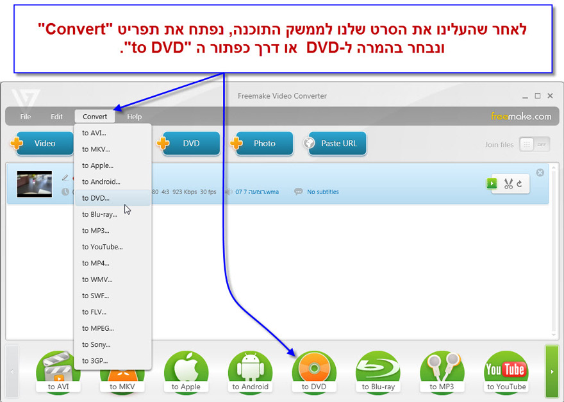Click the video file thumbnail
The height and width of the screenshot is (402, 564).
(x=35, y=184)
